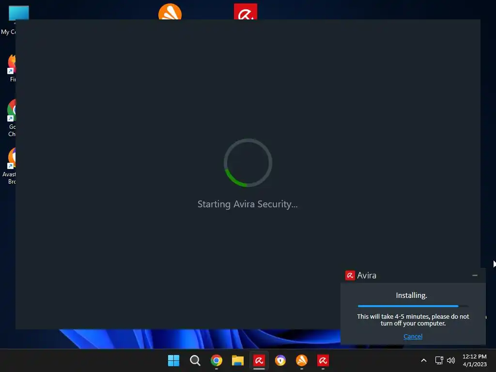
Task: Click the 'Starting Avira Security...' text
Action: coord(248,204)
